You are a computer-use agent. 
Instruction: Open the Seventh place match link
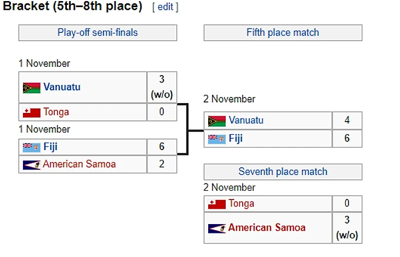click(283, 172)
